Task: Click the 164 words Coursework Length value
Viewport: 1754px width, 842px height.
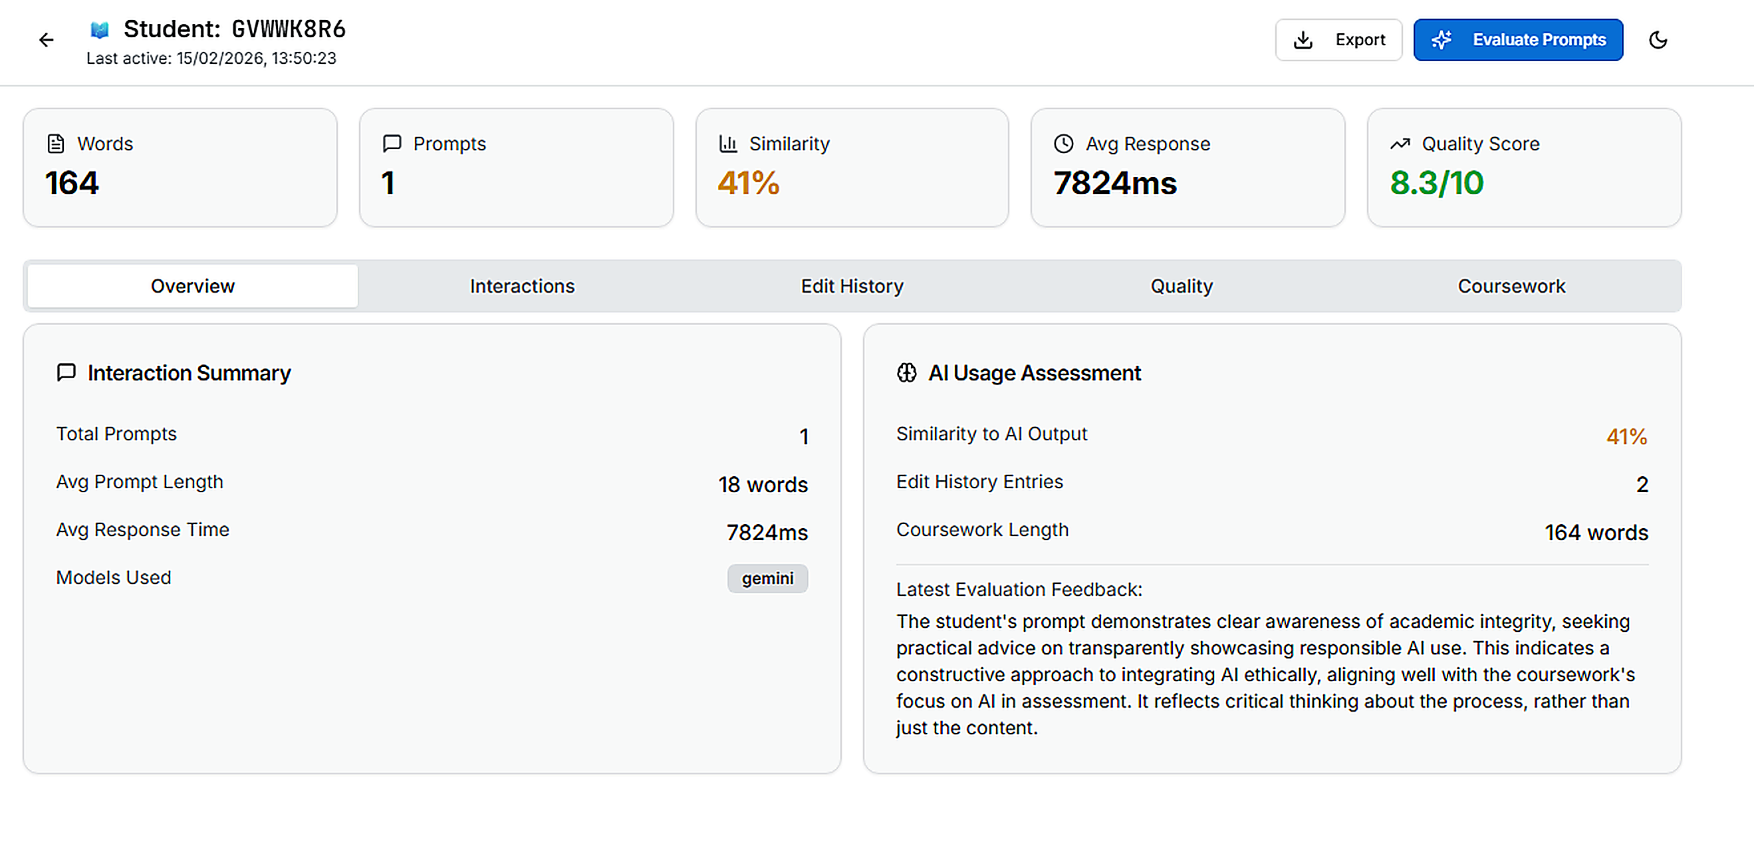Action: click(x=1596, y=532)
